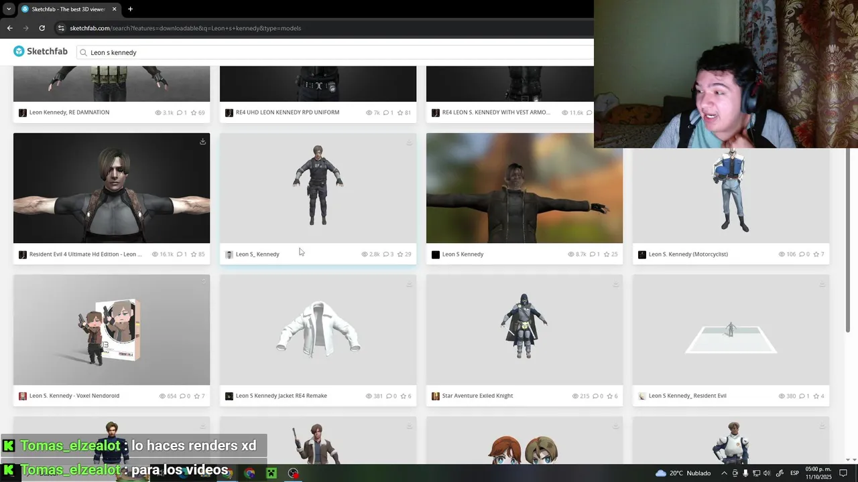Image resolution: width=858 pixels, height=482 pixels.
Task: Go back using the browser back arrow
Action: (9, 28)
